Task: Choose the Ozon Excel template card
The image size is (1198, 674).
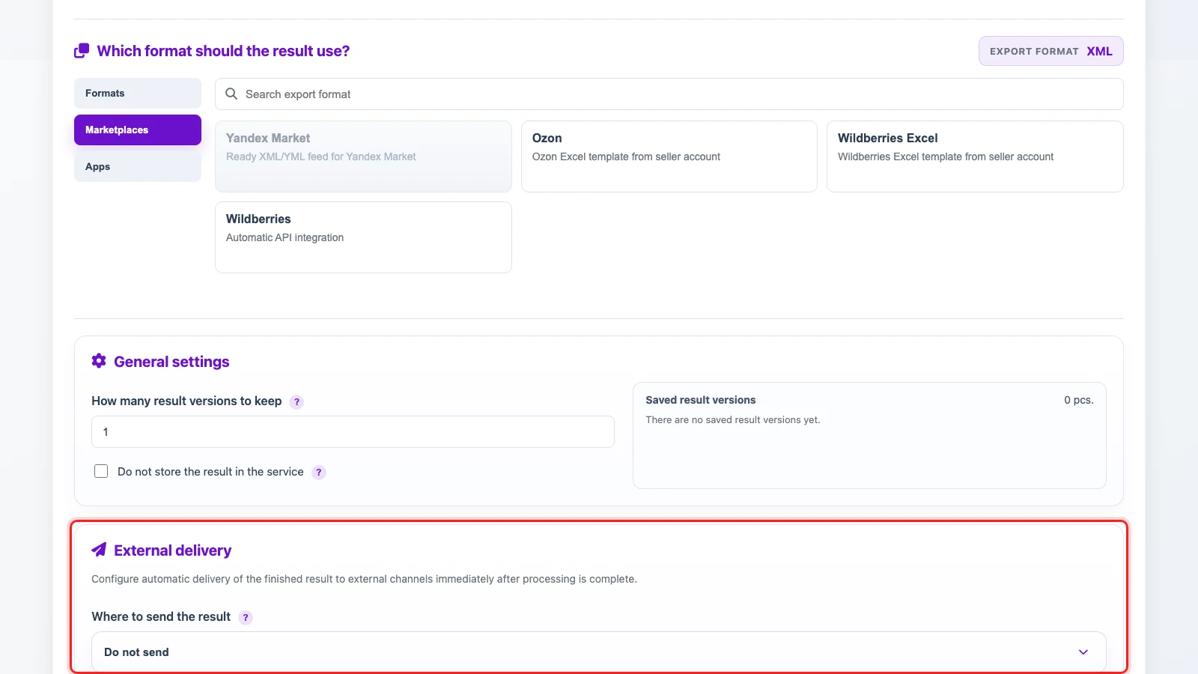Action: pyautogui.click(x=669, y=157)
